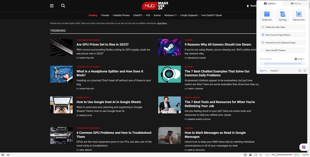This screenshot has width=310, height=157.
Task: Switch to the Capture tab
Action: point(270,3)
